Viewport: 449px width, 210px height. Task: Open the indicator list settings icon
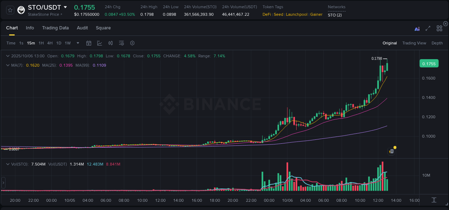point(121,43)
